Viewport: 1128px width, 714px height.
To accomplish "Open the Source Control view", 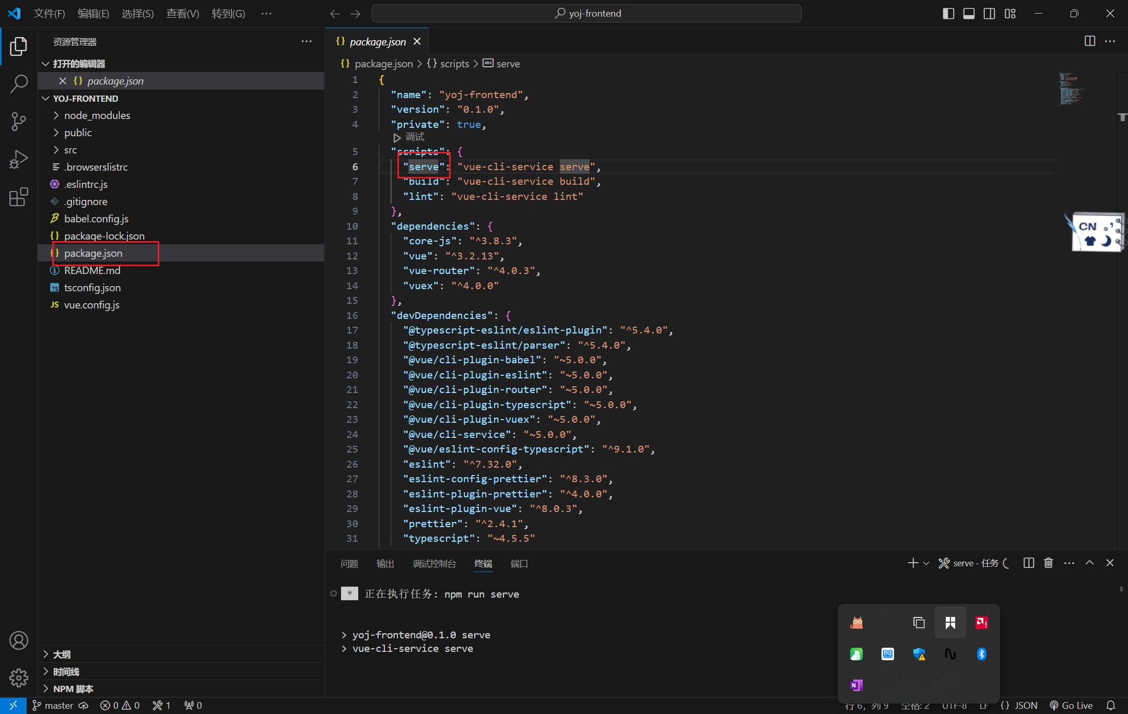I will tap(18, 122).
